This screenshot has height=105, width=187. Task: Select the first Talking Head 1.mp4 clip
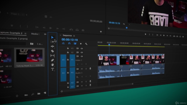109,60
